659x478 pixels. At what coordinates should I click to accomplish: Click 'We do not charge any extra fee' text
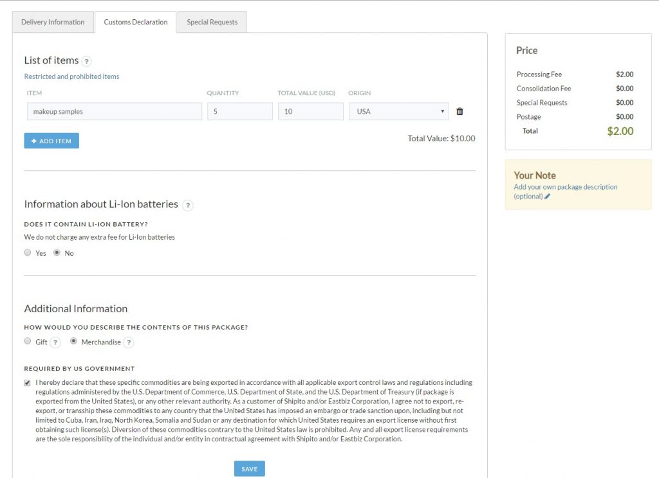(x=99, y=237)
